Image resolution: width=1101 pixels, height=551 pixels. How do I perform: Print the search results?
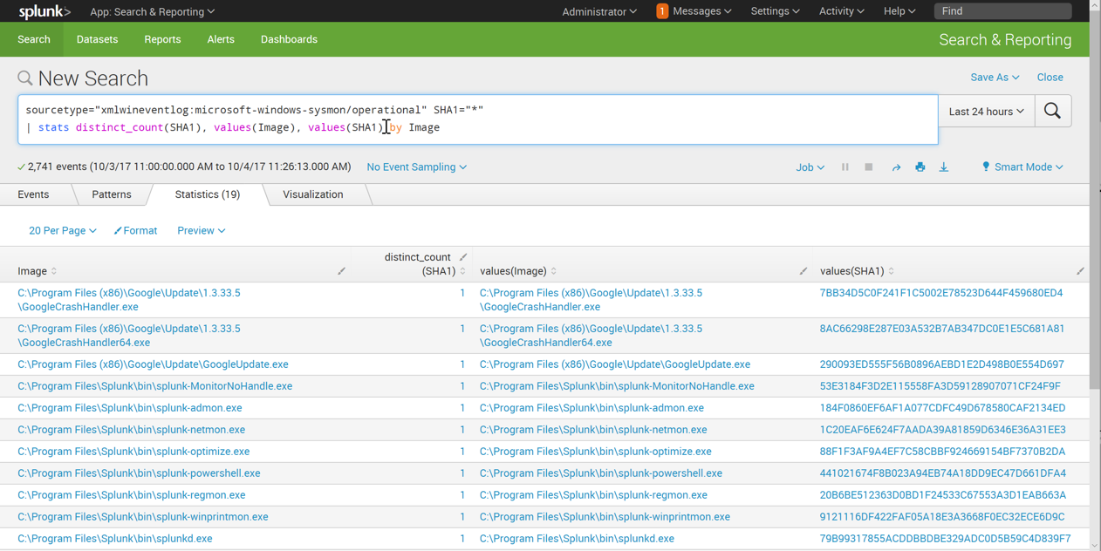click(x=920, y=167)
